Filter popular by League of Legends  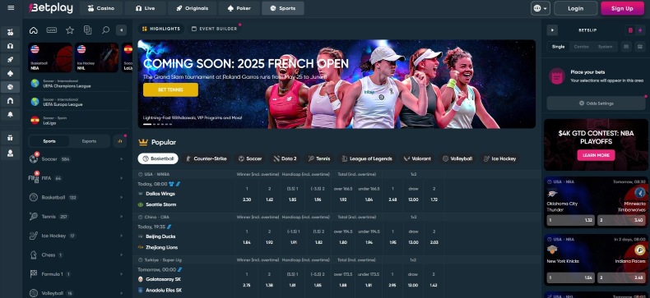coord(366,158)
